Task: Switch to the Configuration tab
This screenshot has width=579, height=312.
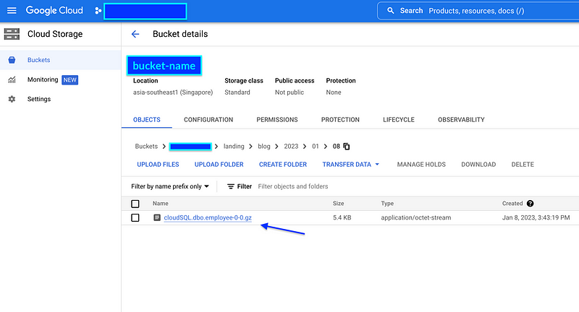Action: pyautogui.click(x=208, y=120)
